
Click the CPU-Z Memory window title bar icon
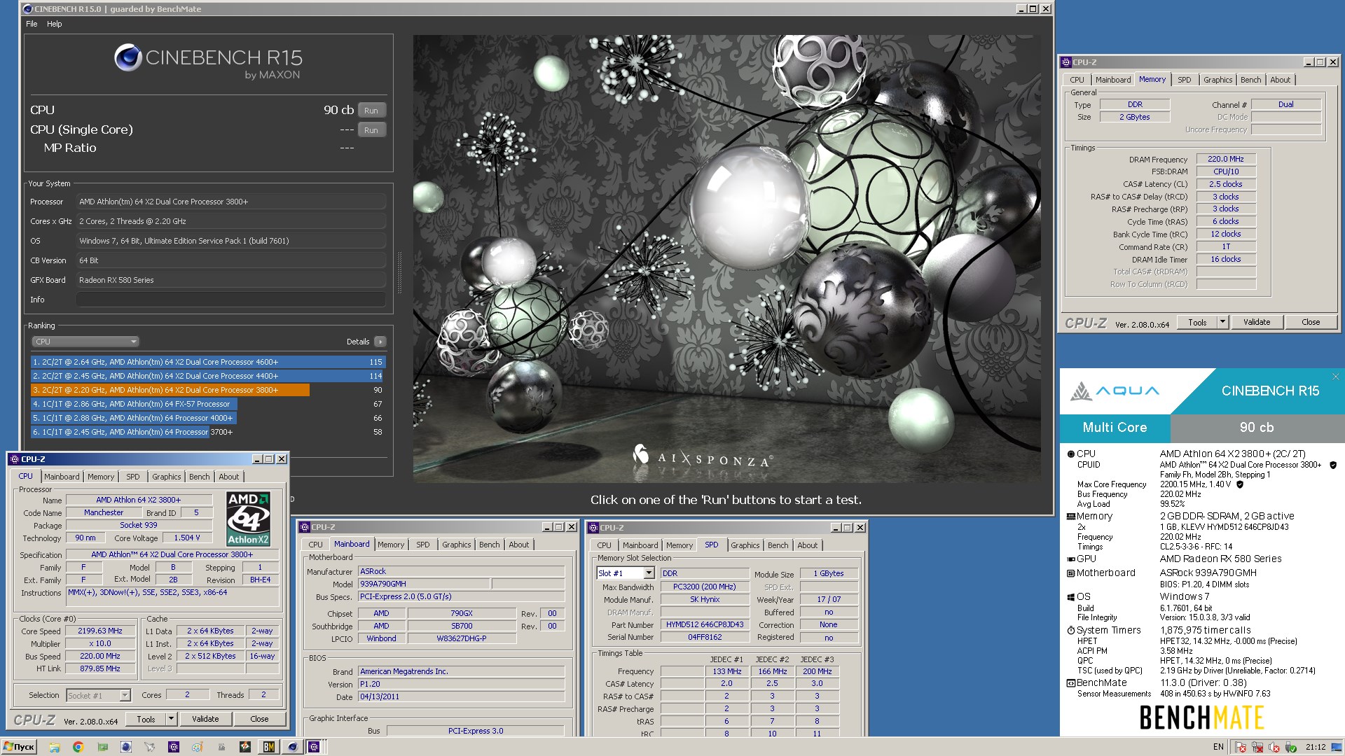(x=1066, y=62)
